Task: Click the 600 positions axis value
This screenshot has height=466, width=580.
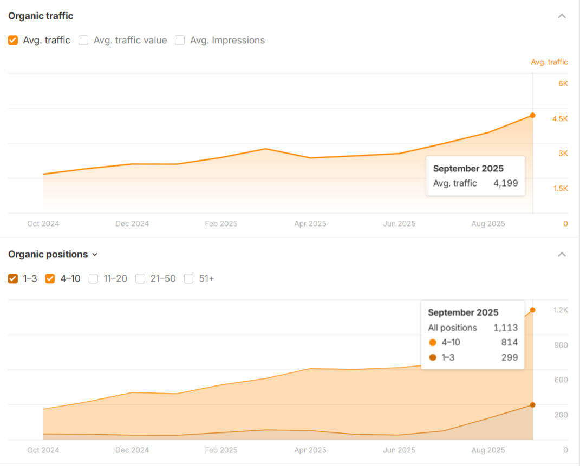Action: pyautogui.click(x=561, y=380)
